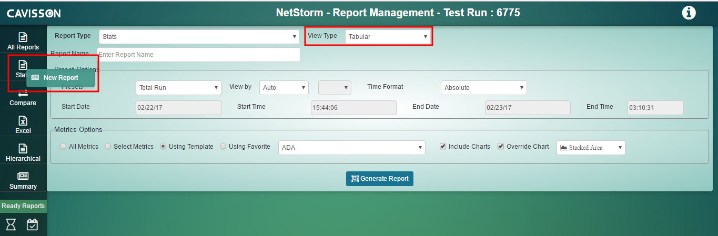This screenshot has height=236, width=718.
Task: Click the Start Date field 02/22/17
Action: 178,108
